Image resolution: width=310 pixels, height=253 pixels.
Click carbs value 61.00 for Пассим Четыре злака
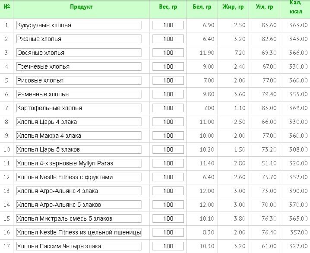[269, 246]
